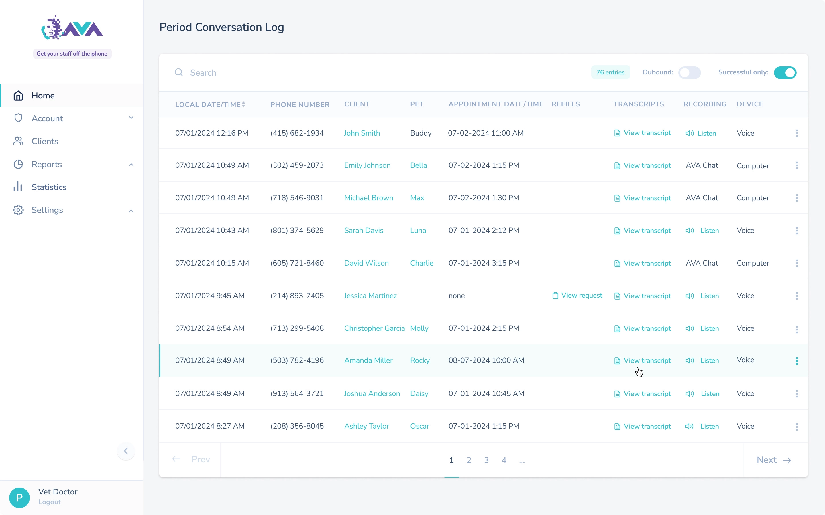Click transcript document icon for Michael Brown

(x=617, y=198)
